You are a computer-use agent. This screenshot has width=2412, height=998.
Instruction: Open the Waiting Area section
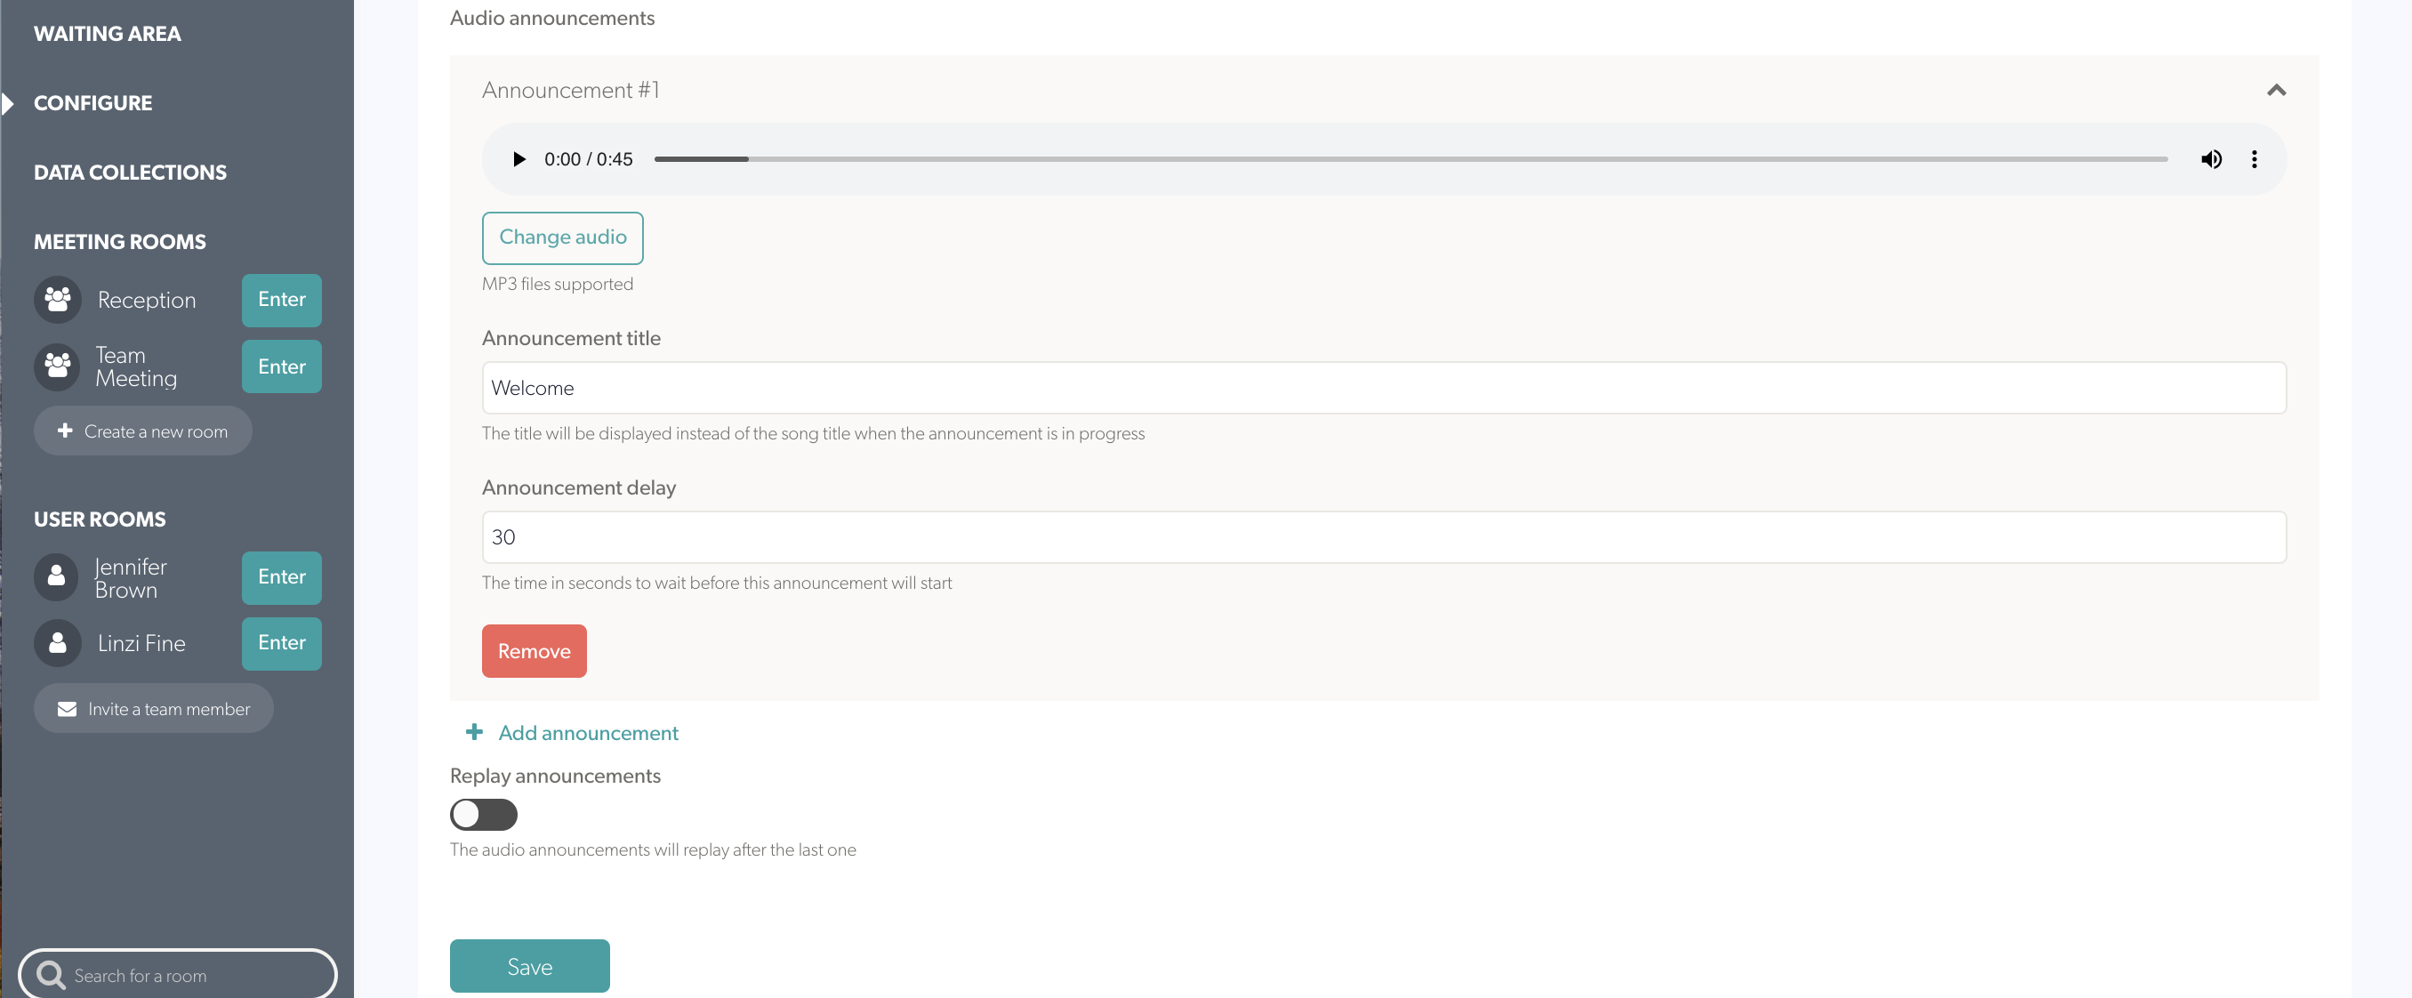107,34
